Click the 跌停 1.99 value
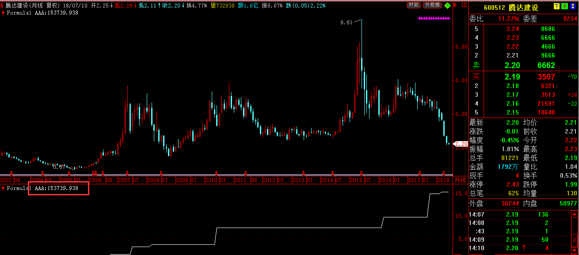The height and width of the screenshot is (255, 579). [x=571, y=184]
